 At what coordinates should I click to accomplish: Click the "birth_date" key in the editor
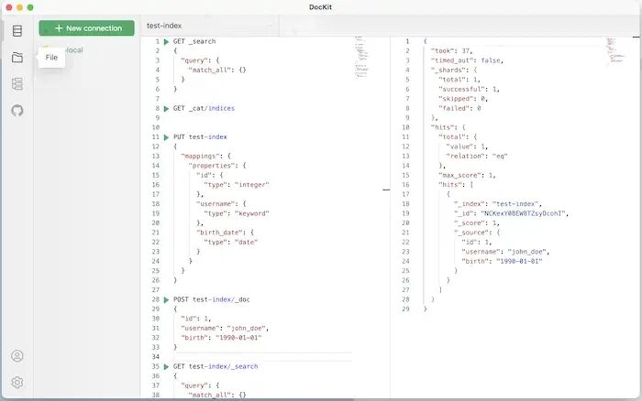[220, 233]
